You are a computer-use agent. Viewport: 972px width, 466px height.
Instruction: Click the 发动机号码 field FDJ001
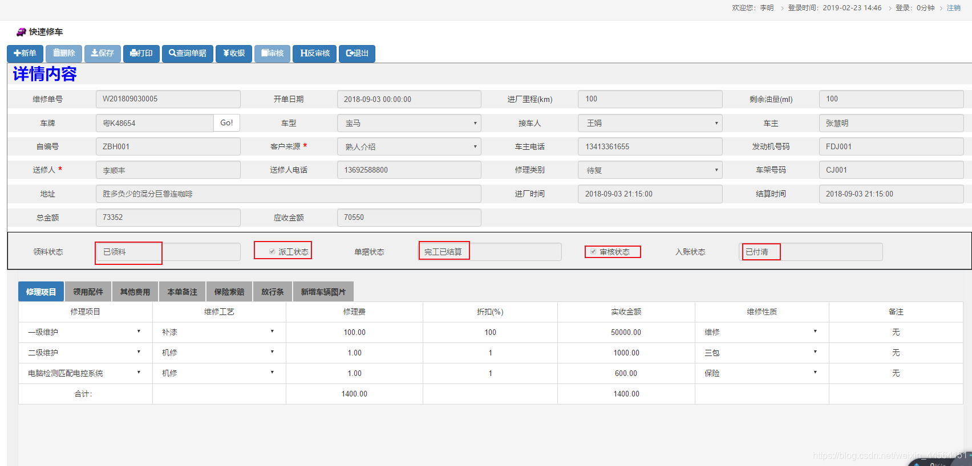pyautogui.click(x=891, y=146)
